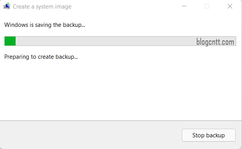Select the 'Windows is saving the backup...' heading
Image resolution: width=242 pixels, height=149 pixels.
[x=44, y=25]
